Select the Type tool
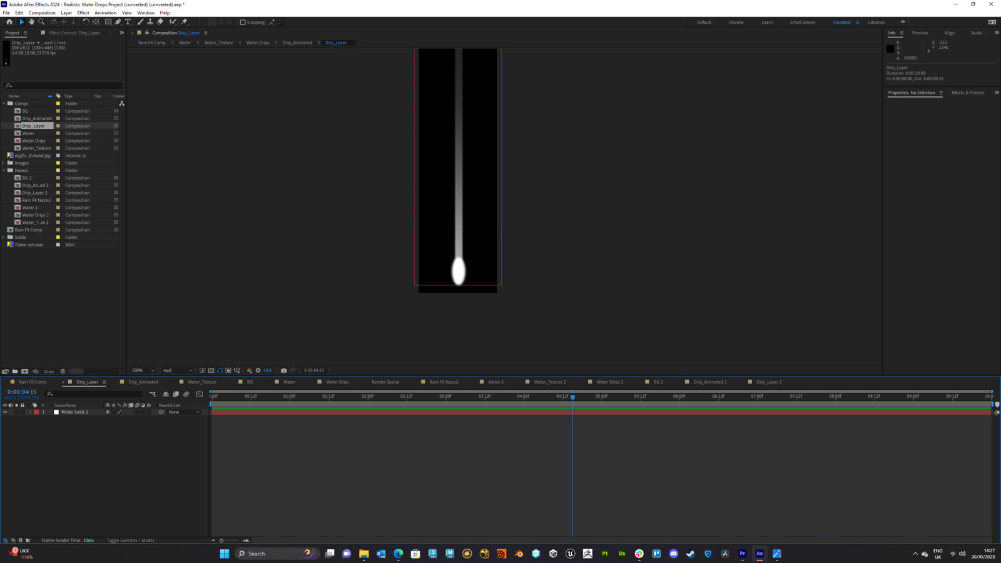This screenshot has width=1001, height=563. tap(128, 22)
